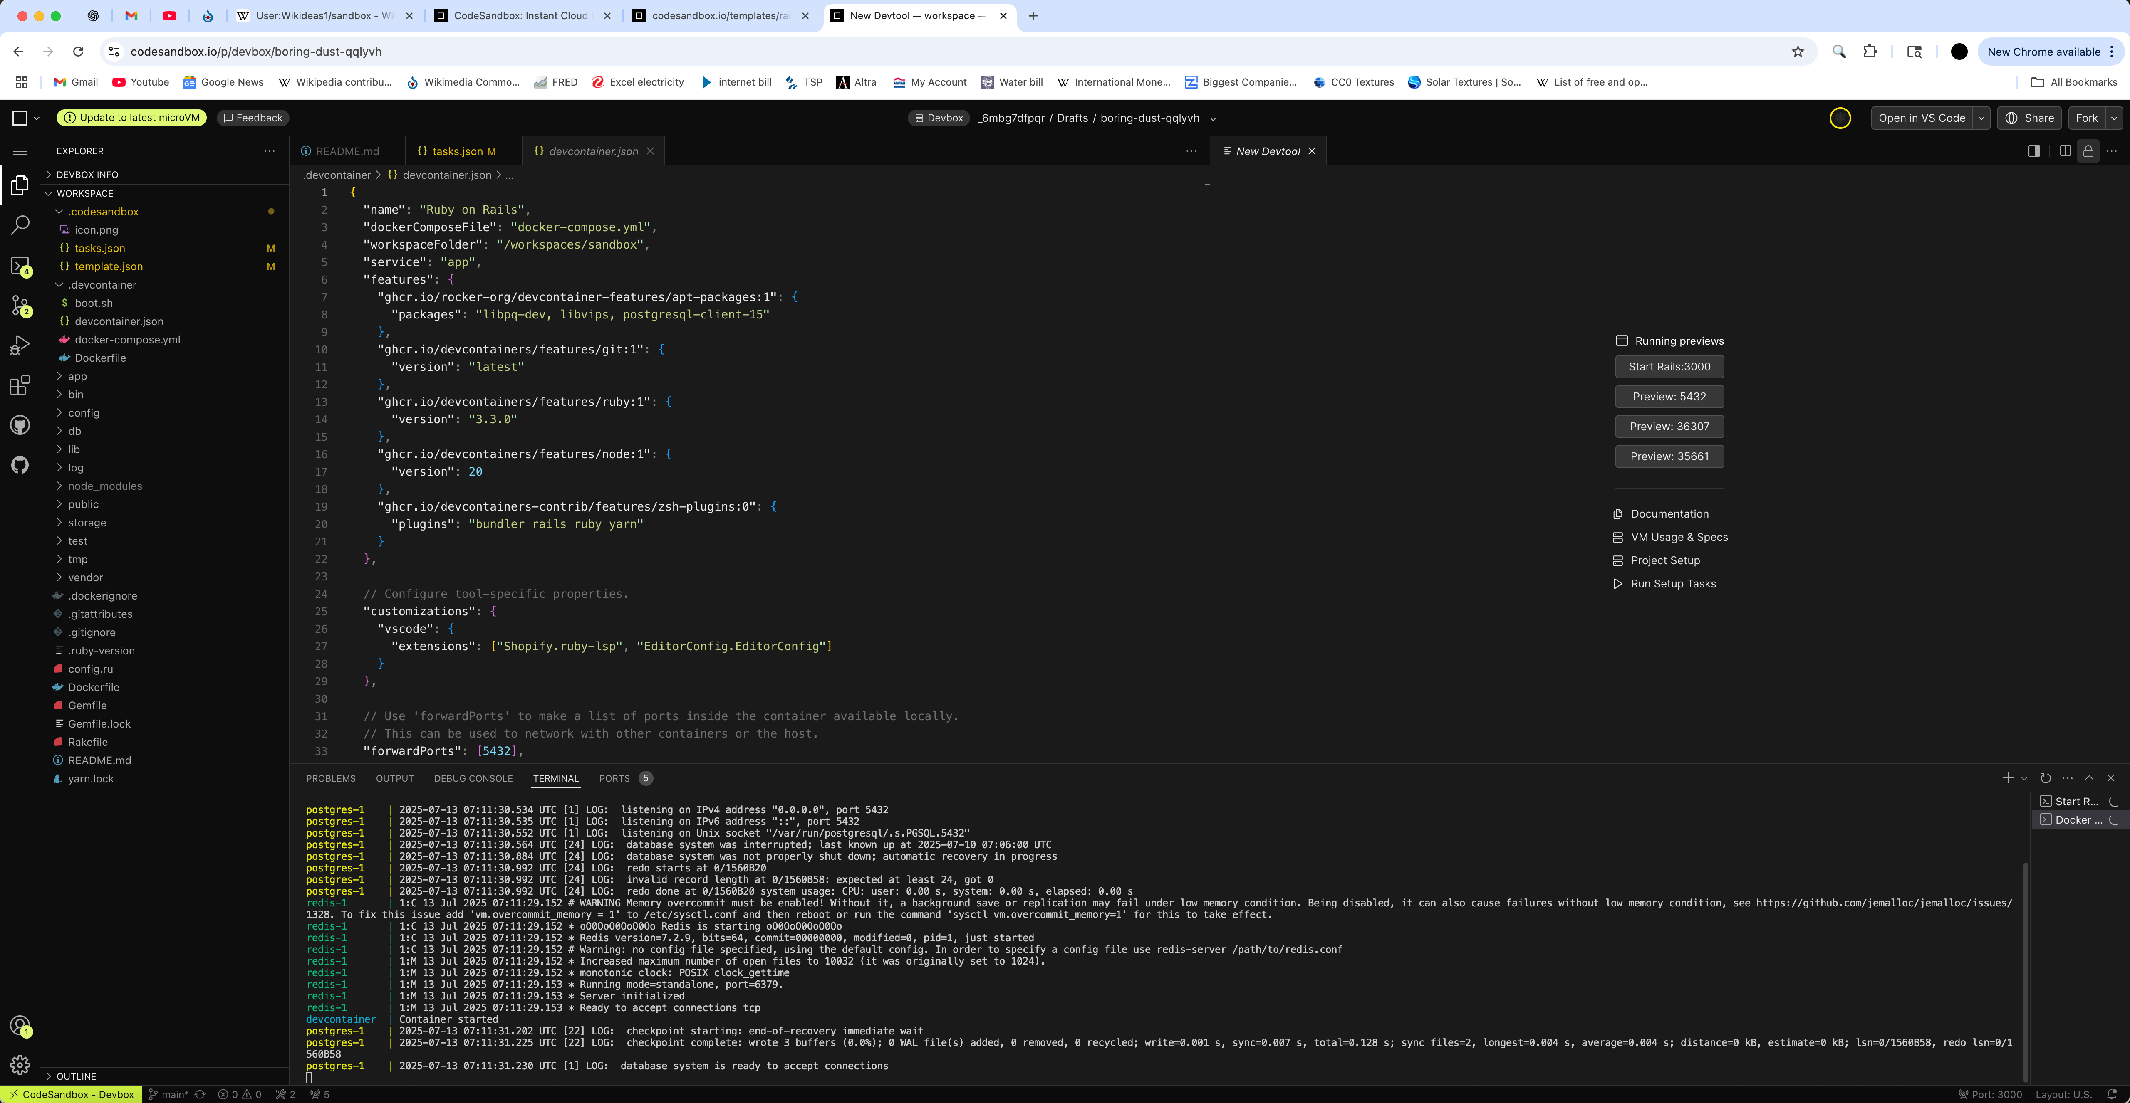Click Update to latest microVM button

click(x=132, y=118)
